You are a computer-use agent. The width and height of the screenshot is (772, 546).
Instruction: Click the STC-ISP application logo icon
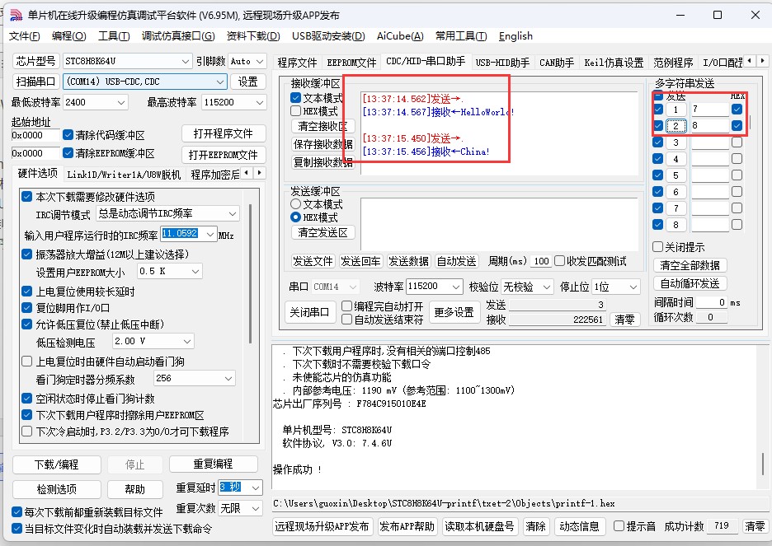[x=16, y=15]
